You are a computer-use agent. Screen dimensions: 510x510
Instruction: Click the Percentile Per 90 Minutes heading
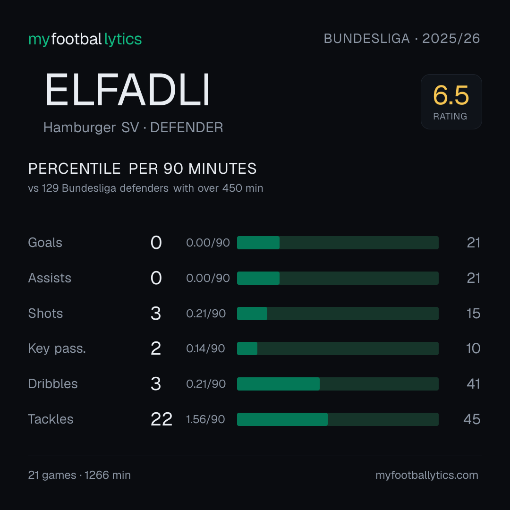pos(143,169)
